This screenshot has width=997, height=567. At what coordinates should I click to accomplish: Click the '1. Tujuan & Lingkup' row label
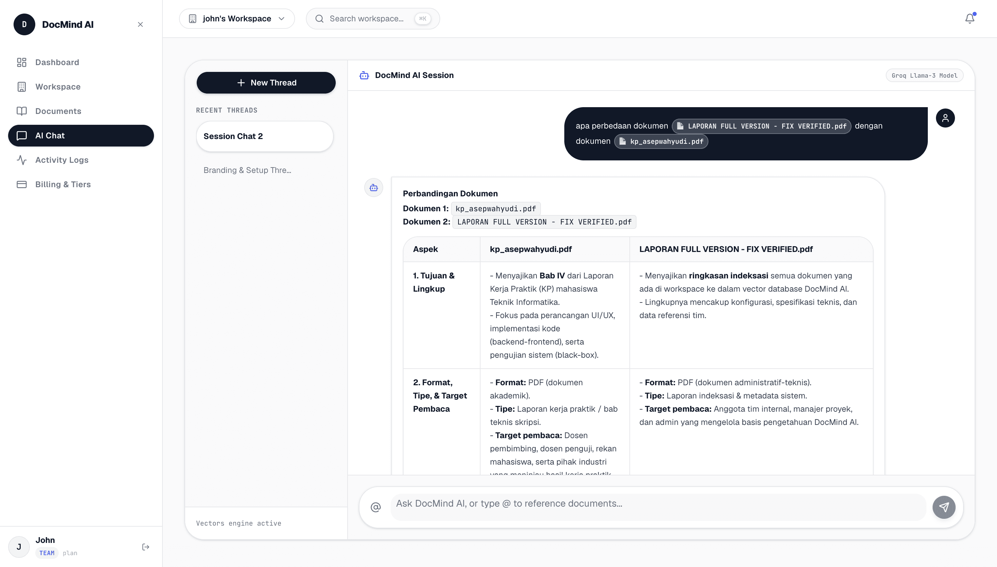pyautogui.click(x=434, y=282)
